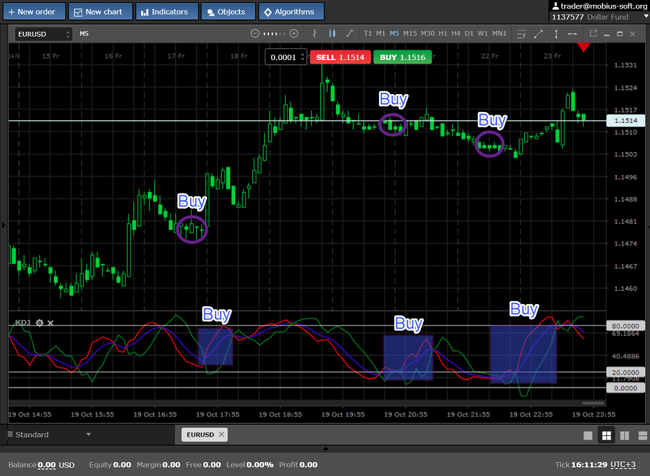Open the Algorithms menu
This screenshot has width=650, height=476.
pos(291,12)
